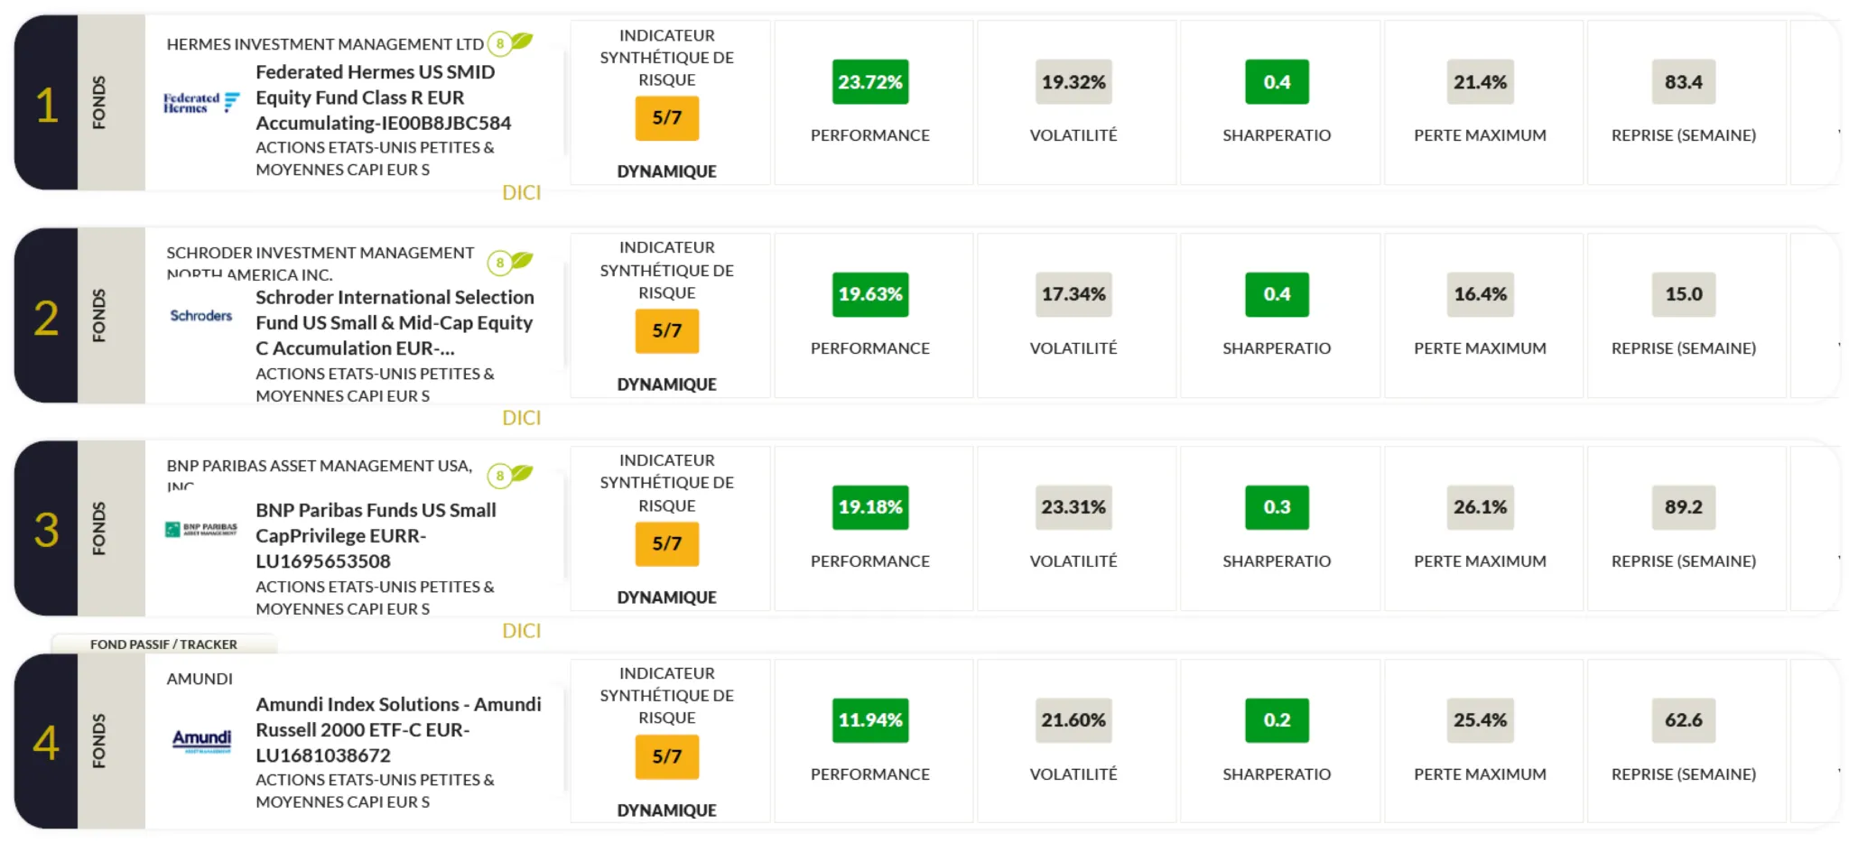Click the green leaf badge for BNP Paribas fund
The image size is (1849, 843).
511,475
